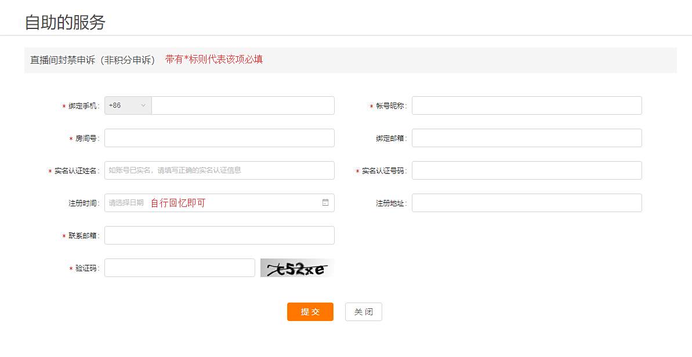Refresh the captcha image t52xe

coord(297,268)
